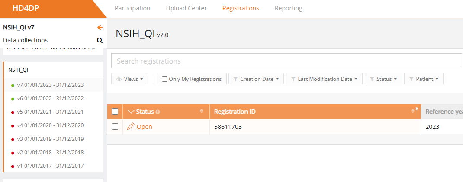
Task: Open the Creation Date filter dropdown
Action: (x=256, y=79)
